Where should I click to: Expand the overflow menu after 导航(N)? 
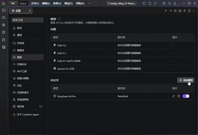pos(90,3)
